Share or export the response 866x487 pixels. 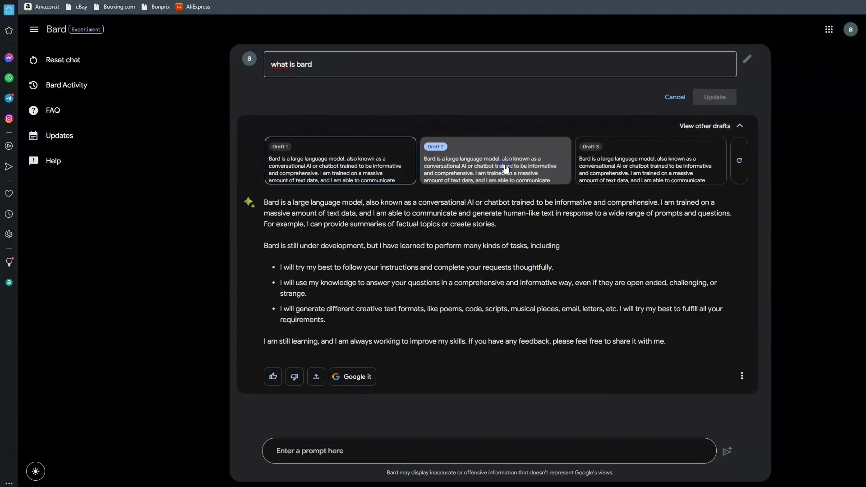(316, 377)
